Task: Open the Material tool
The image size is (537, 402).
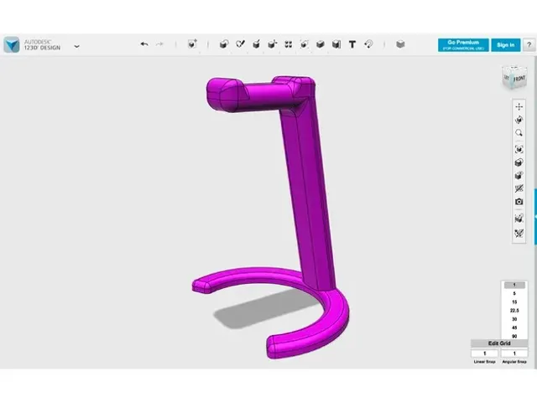Action: (x=400, y=44)
